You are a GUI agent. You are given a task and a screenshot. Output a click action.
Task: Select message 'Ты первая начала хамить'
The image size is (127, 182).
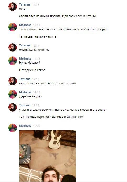click(38, 36)
